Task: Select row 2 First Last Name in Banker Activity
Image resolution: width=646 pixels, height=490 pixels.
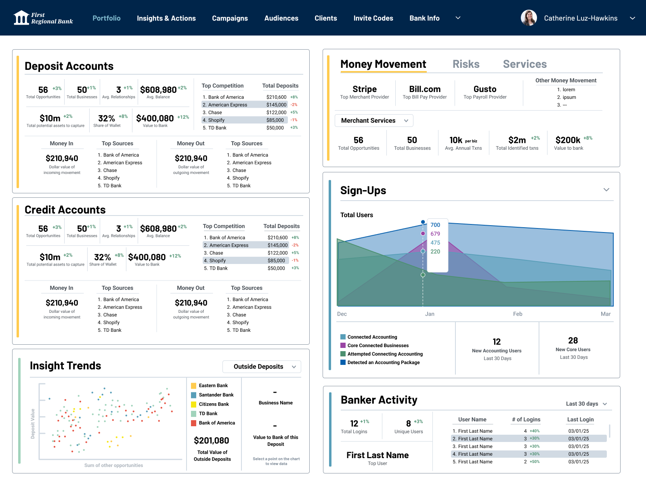Action: [x=529, y=438]
